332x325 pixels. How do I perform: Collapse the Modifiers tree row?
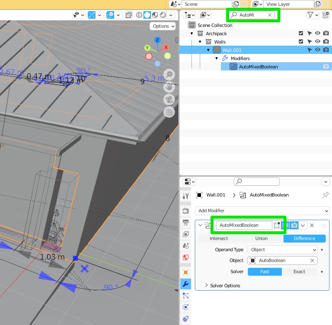216,58
